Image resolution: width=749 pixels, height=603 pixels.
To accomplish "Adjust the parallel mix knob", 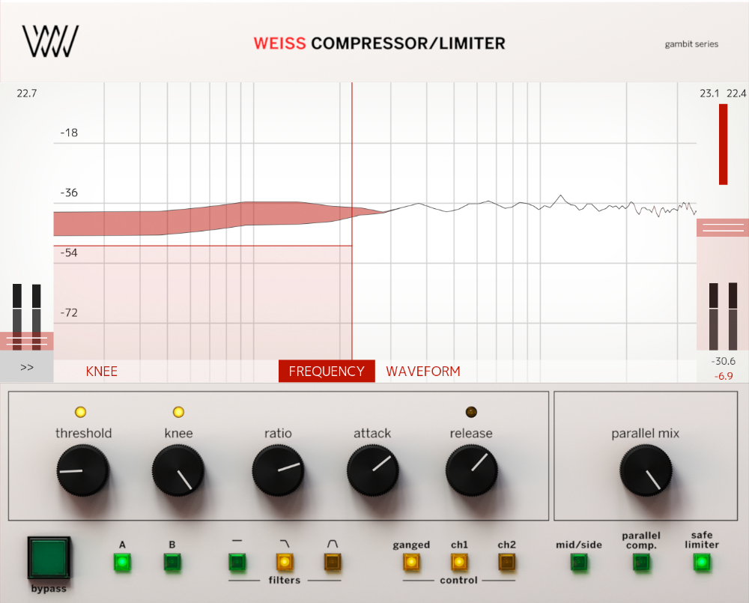I will tap(645, 472).
